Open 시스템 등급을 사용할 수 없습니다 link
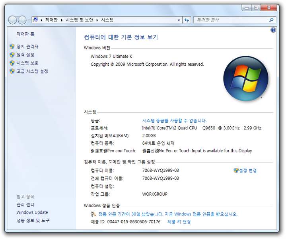 174,121
